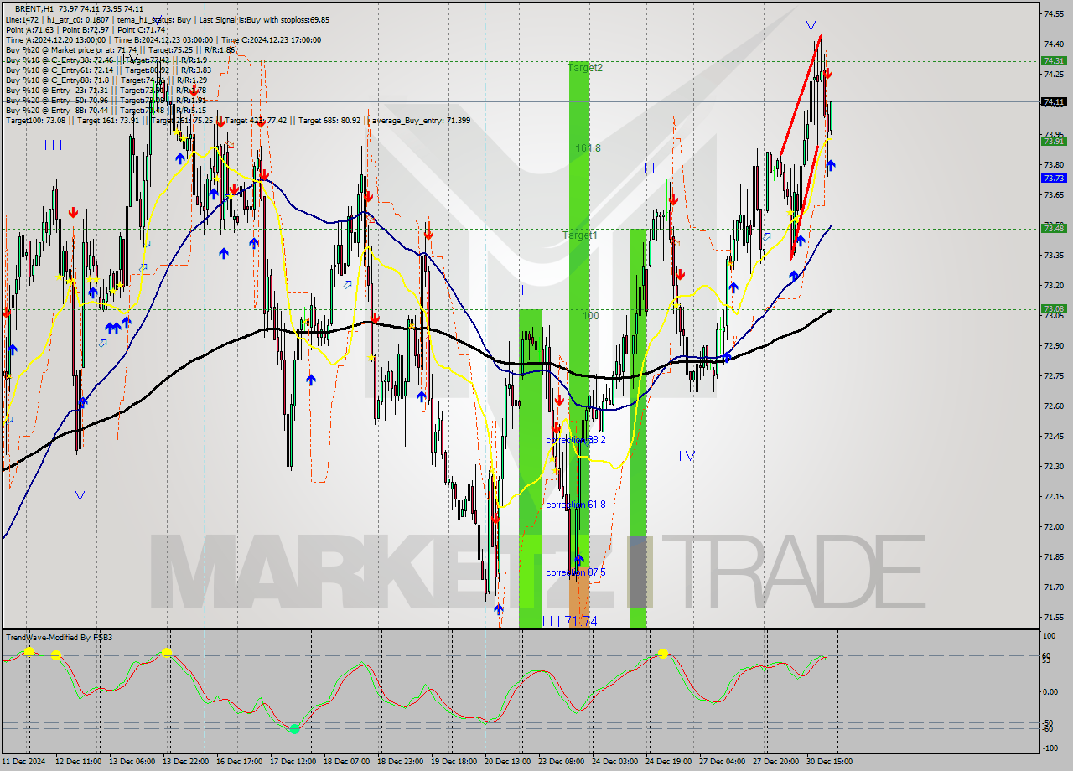The image size is (1073, 771).
Task: Click the green dot on the TrendWave indicator
Action: pyautogui.click(x=294, y=729)
